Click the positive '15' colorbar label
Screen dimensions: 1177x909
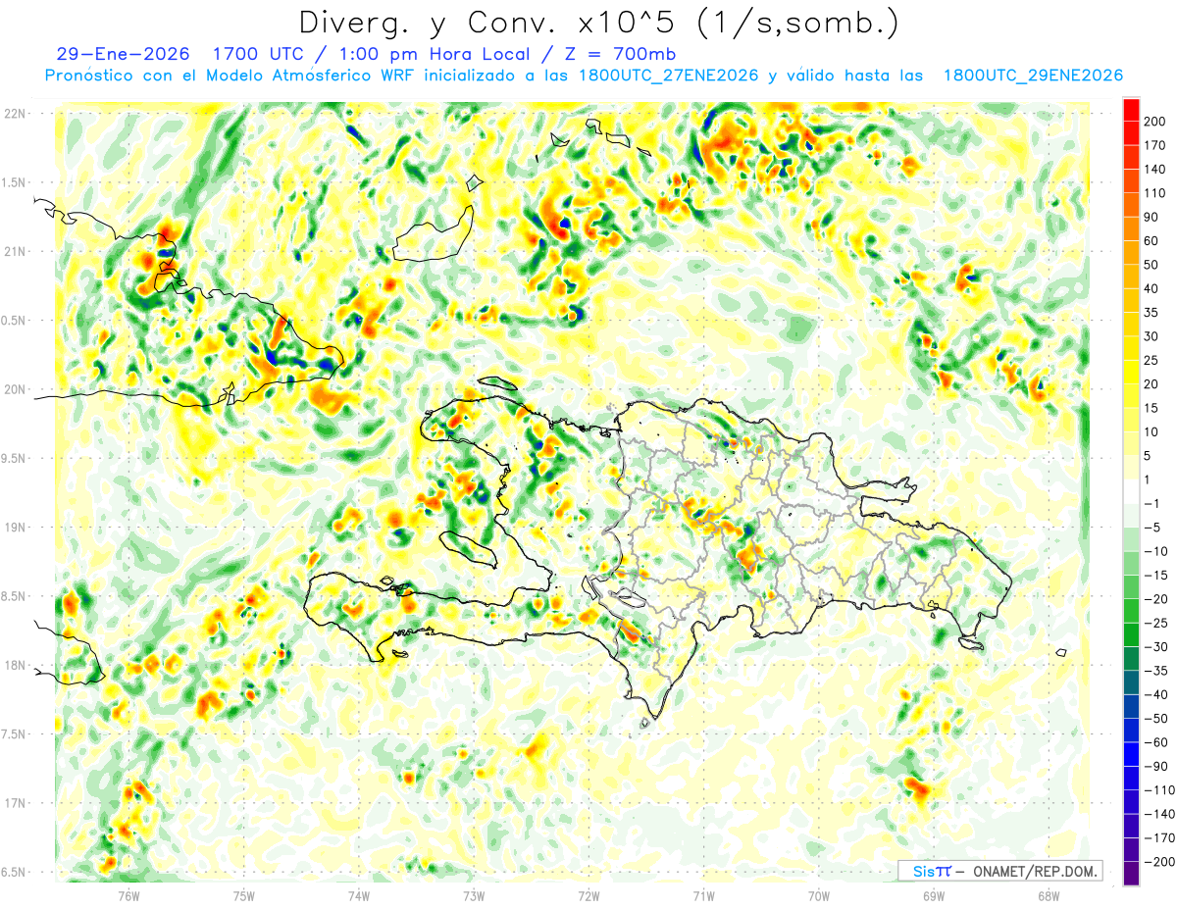[1151, 408]
